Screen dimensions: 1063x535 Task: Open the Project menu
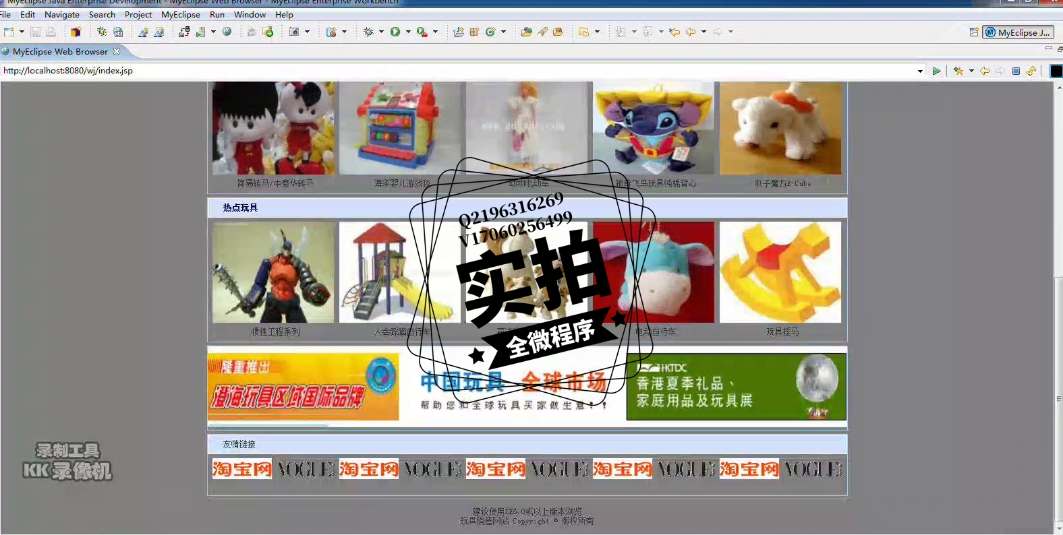(x=138, y=14)
